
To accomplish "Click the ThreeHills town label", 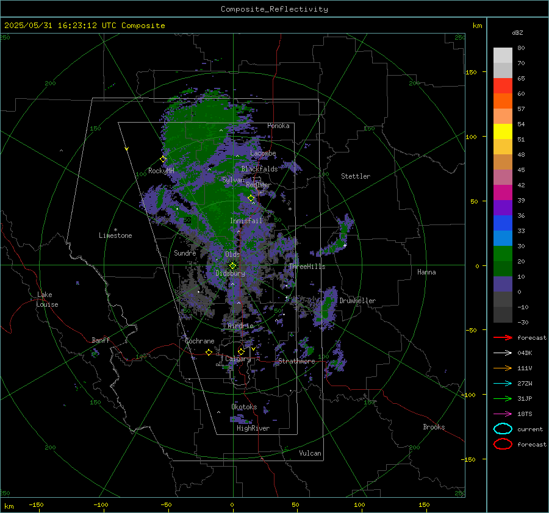I will pos(307,267).
